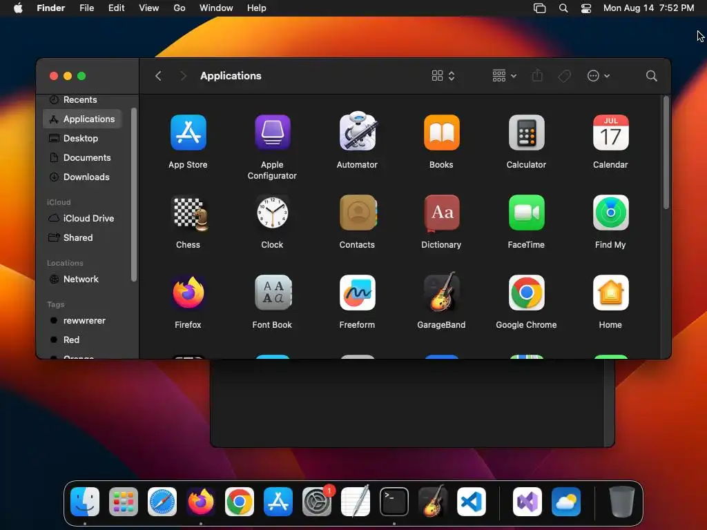
Task: Select Google Chrome in the Applications folder
Action: 526,293
